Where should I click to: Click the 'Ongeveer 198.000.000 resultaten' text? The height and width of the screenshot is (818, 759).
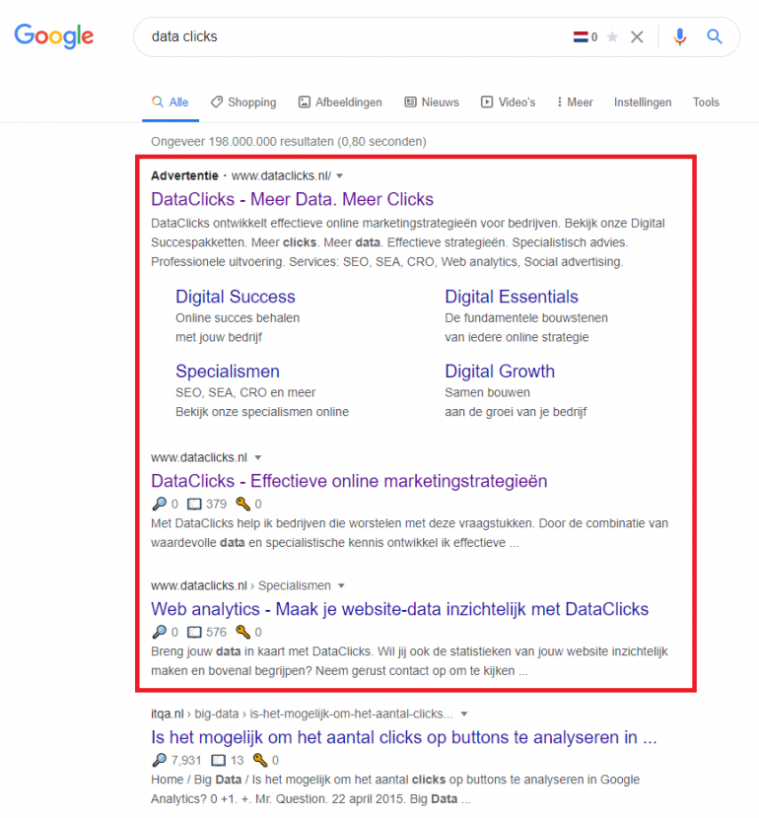[x=289, y=141]
